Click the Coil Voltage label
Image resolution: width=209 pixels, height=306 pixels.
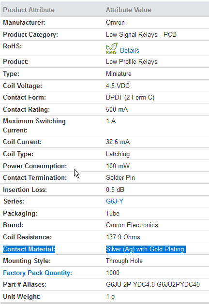tap(22, 86)
